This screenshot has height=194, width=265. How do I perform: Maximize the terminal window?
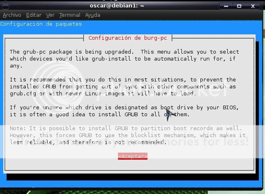[239, 6]
